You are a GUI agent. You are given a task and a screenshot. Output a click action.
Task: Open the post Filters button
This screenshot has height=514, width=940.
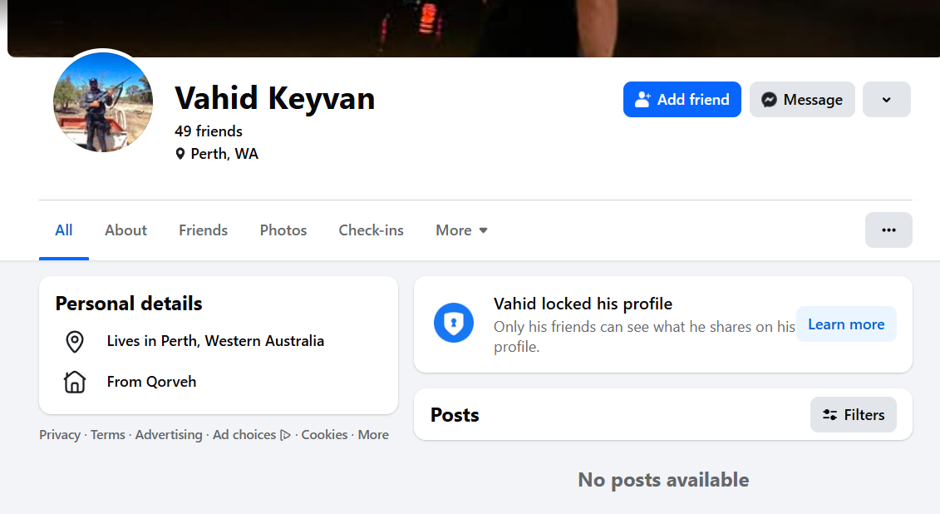pyautogui.click(x=854, y=415)
